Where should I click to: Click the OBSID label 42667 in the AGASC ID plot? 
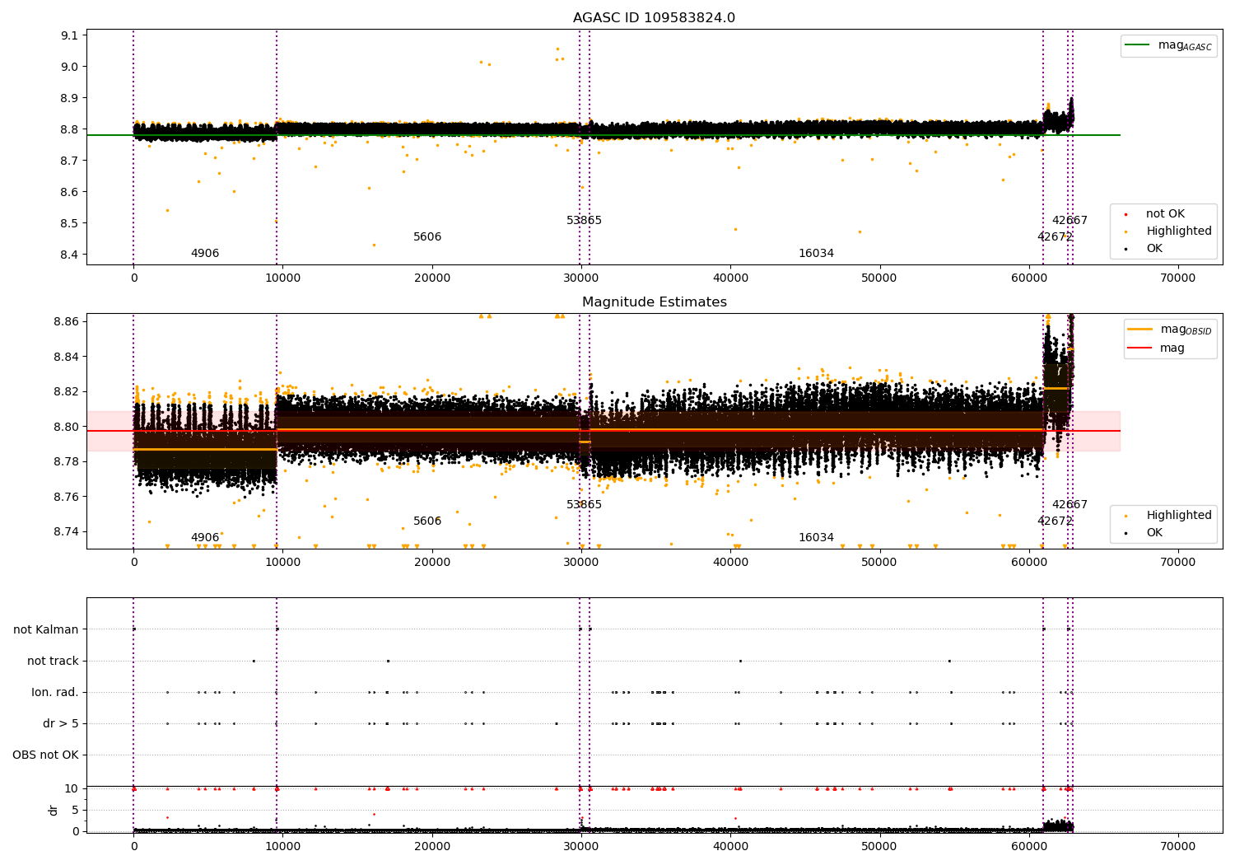point(1070,221)
